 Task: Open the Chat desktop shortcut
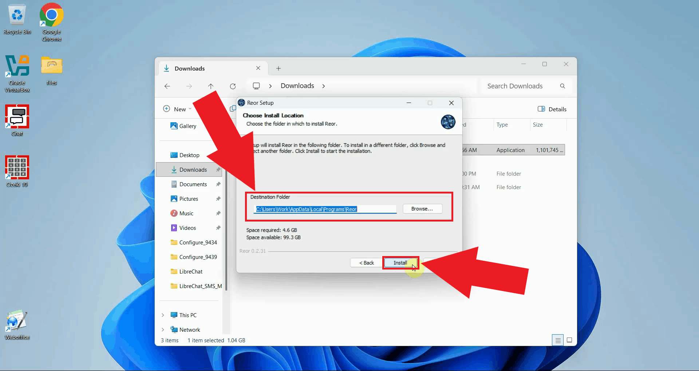(17, 120)
